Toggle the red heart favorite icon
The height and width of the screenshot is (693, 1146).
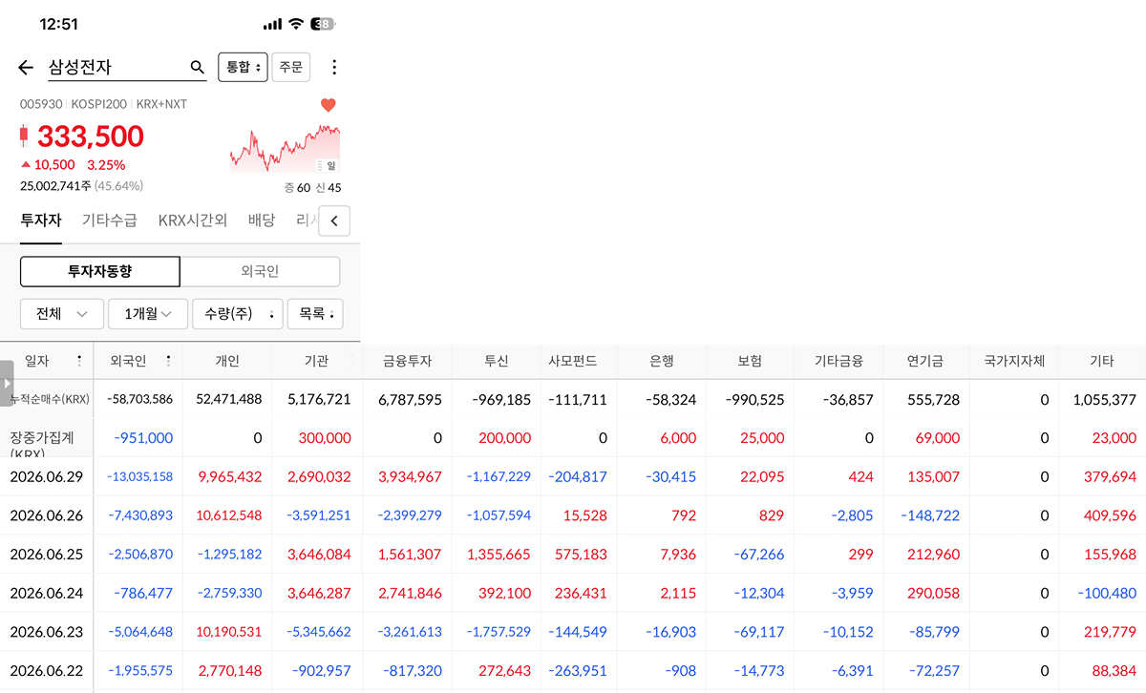click(329, 105)
